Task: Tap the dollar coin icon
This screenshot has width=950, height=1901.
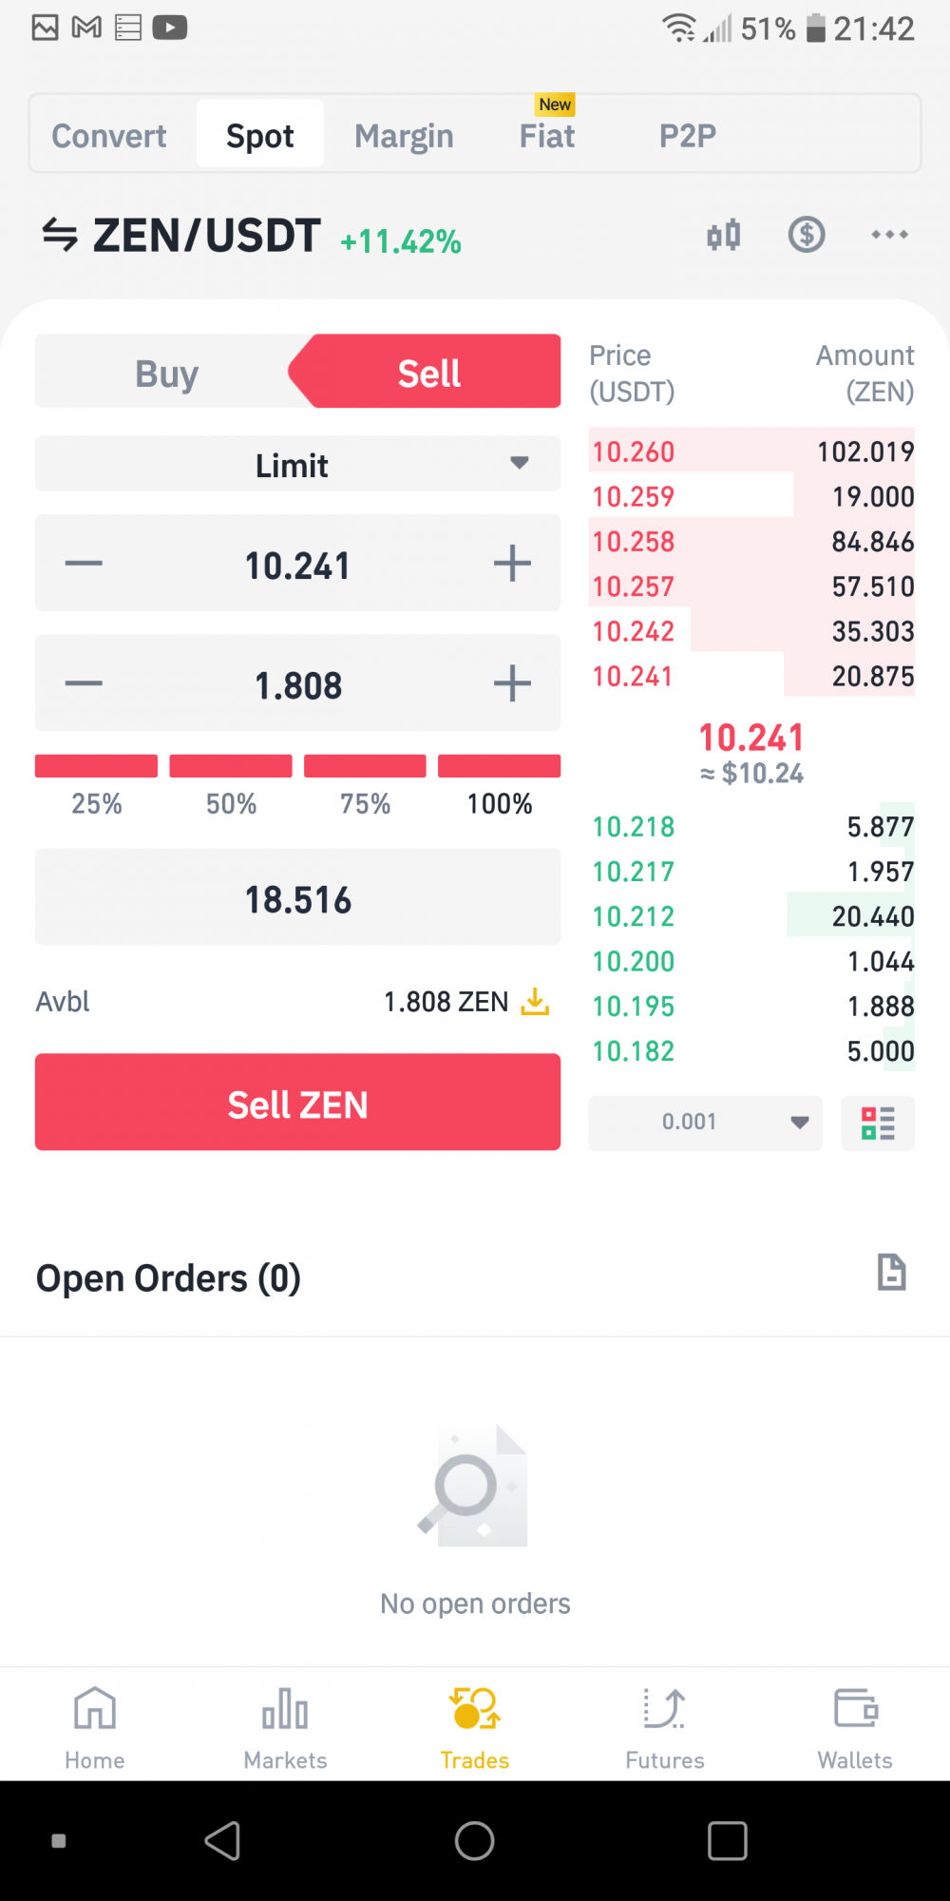Action: tap(807, 234)
